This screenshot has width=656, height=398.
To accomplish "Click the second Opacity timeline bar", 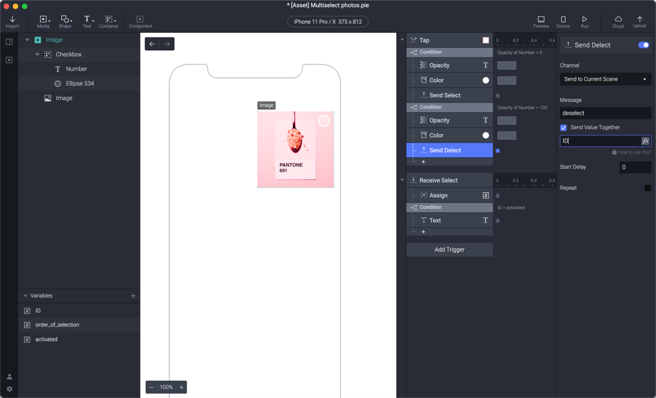I will point(507,121).
